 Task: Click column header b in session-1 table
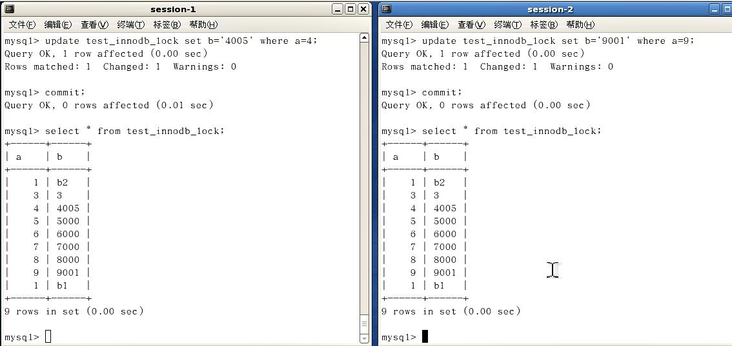[x=59, y=157]
